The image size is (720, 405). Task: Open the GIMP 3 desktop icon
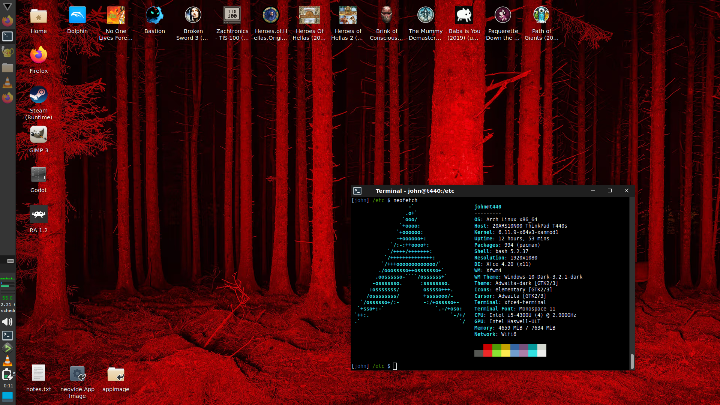click(x=39, y=139)
